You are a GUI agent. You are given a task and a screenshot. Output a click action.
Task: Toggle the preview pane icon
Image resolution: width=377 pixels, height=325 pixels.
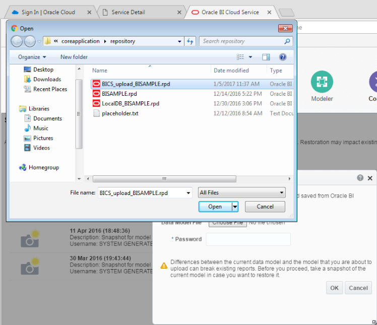point(266,57)
